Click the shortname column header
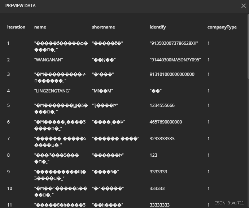Screen dimensions: 249x208 click(x=103, y=27)
